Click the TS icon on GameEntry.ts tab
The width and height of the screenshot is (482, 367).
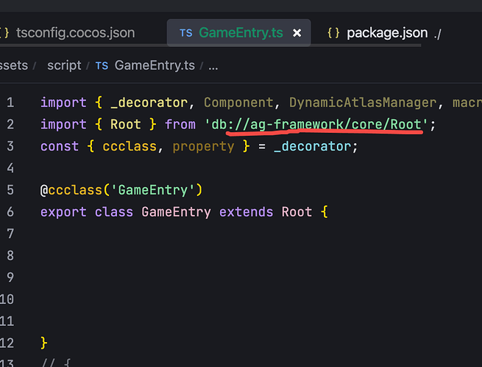point(186,33)
